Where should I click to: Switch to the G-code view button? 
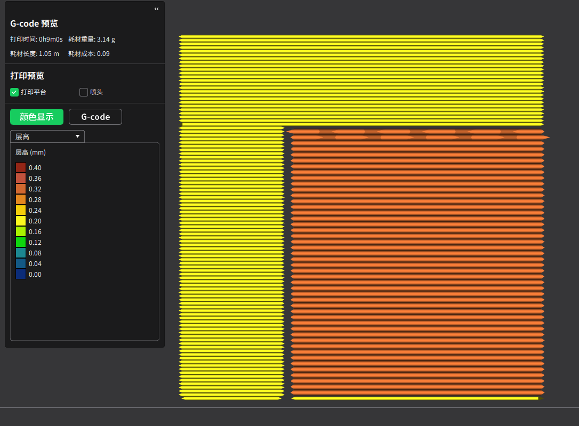coord(95,117)
